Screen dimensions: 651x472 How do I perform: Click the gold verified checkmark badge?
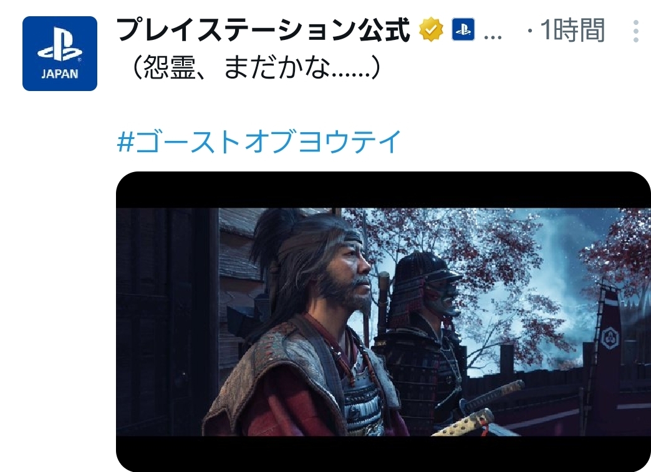[x=431, y=29]
